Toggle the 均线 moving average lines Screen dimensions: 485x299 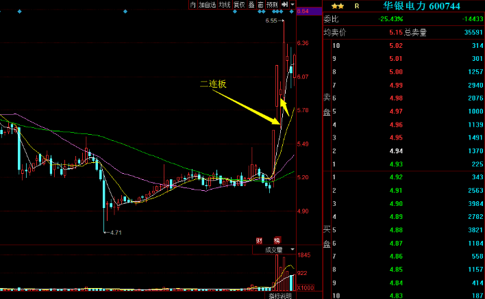pyautogui.click(x=224, y=5)
